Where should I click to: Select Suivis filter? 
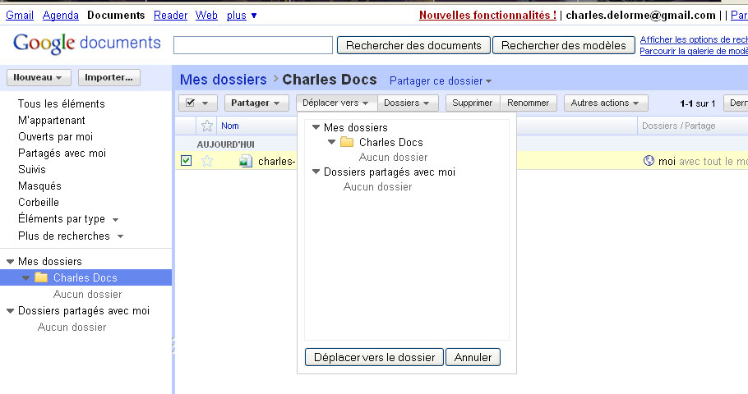(x=32, y=170)
